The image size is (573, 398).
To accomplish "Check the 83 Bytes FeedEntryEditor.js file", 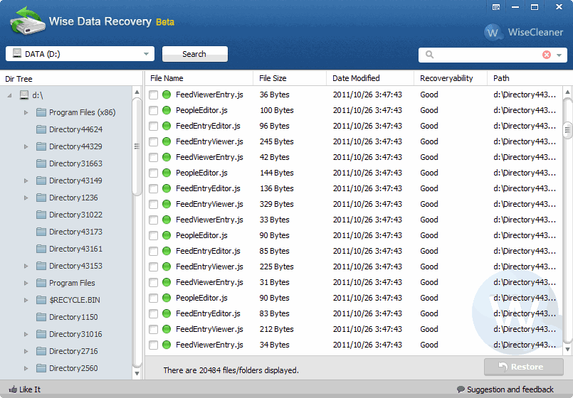I will pos(154,313).
